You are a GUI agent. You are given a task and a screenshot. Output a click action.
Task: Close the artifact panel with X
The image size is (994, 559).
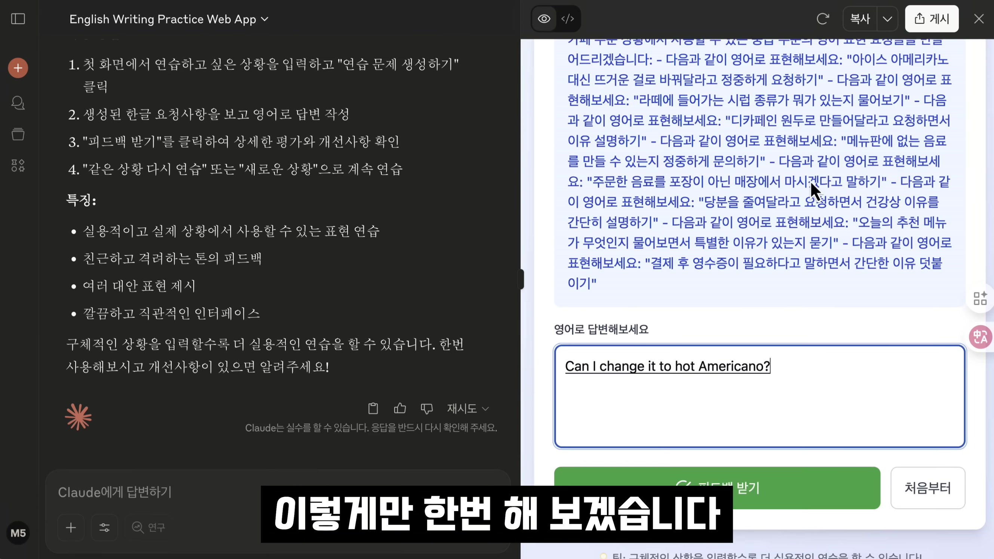(979, 19)
